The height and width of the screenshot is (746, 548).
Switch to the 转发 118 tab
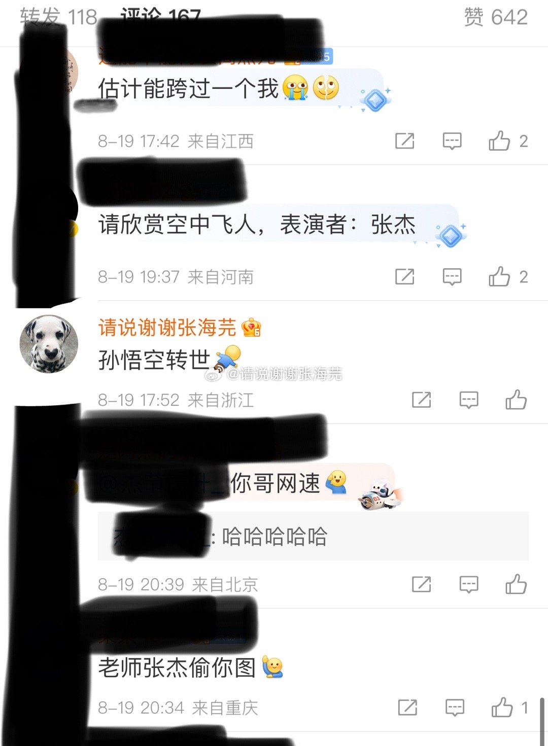coord(58,17)
